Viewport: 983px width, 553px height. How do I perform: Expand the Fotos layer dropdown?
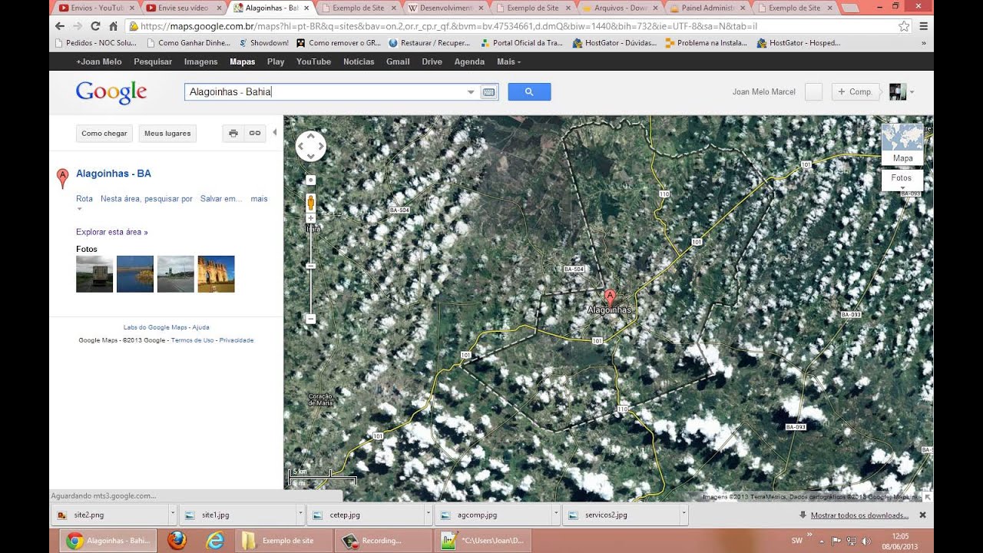coord(902,181)
